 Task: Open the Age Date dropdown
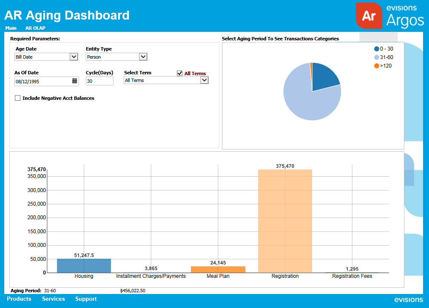[x=73, y=57]
